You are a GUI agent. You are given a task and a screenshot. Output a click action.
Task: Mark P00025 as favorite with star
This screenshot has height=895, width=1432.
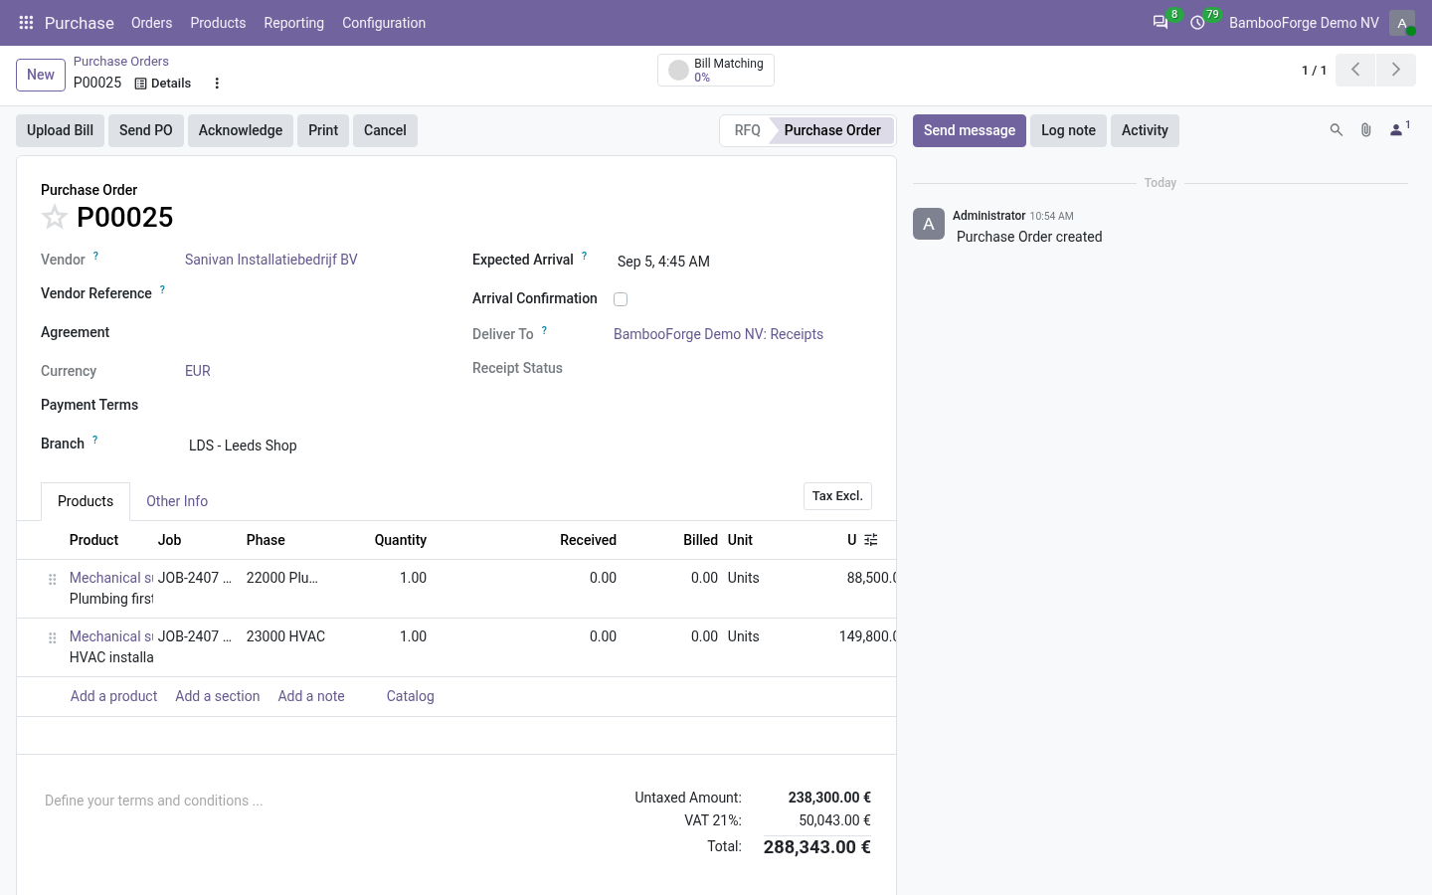[x=55, y=217]
